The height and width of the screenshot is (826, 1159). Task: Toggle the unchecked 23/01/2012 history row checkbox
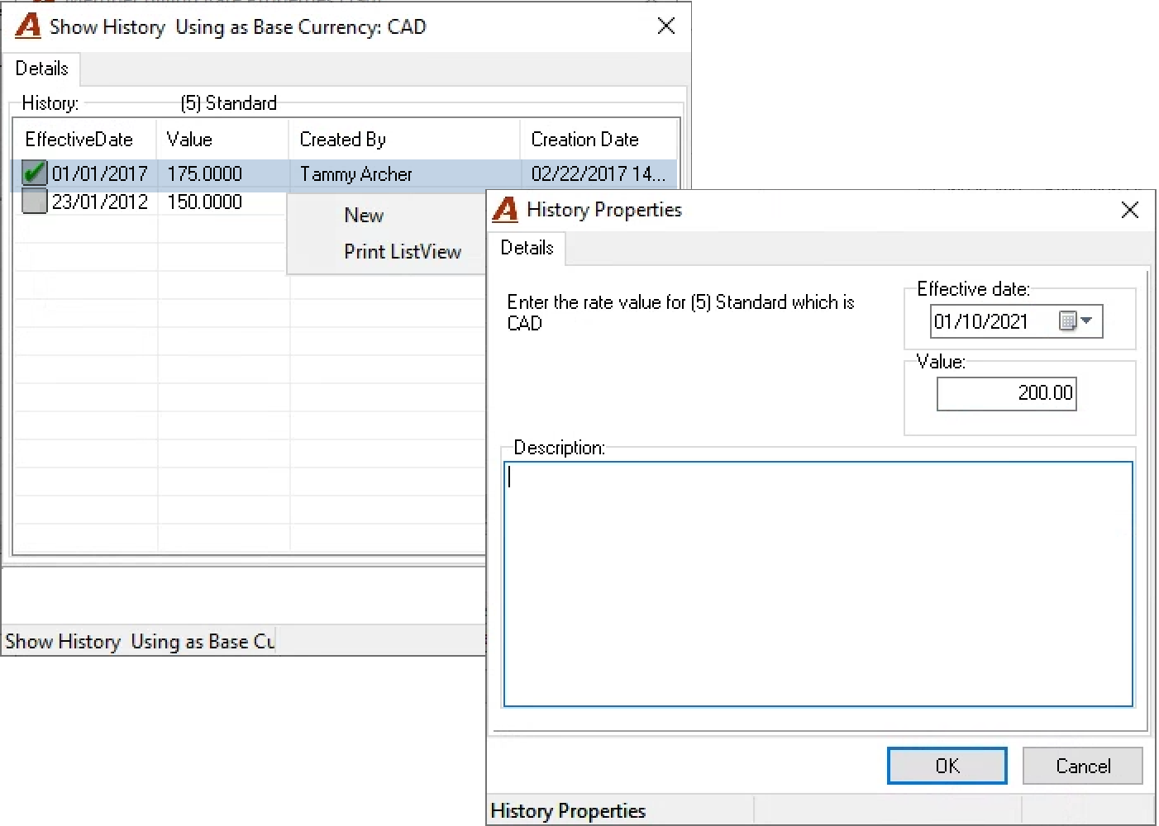(x=35, y=202)
